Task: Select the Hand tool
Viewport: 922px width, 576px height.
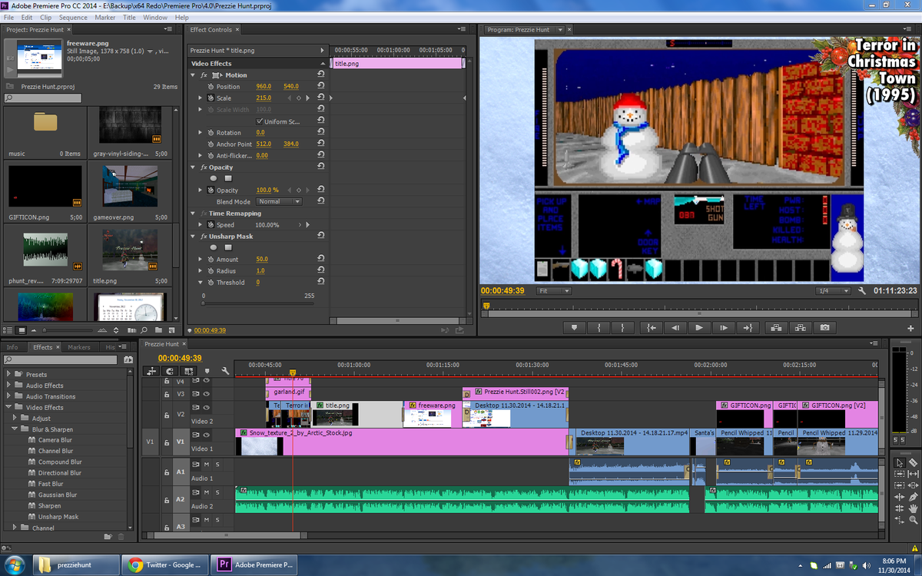Action: (x=913, y=508)
